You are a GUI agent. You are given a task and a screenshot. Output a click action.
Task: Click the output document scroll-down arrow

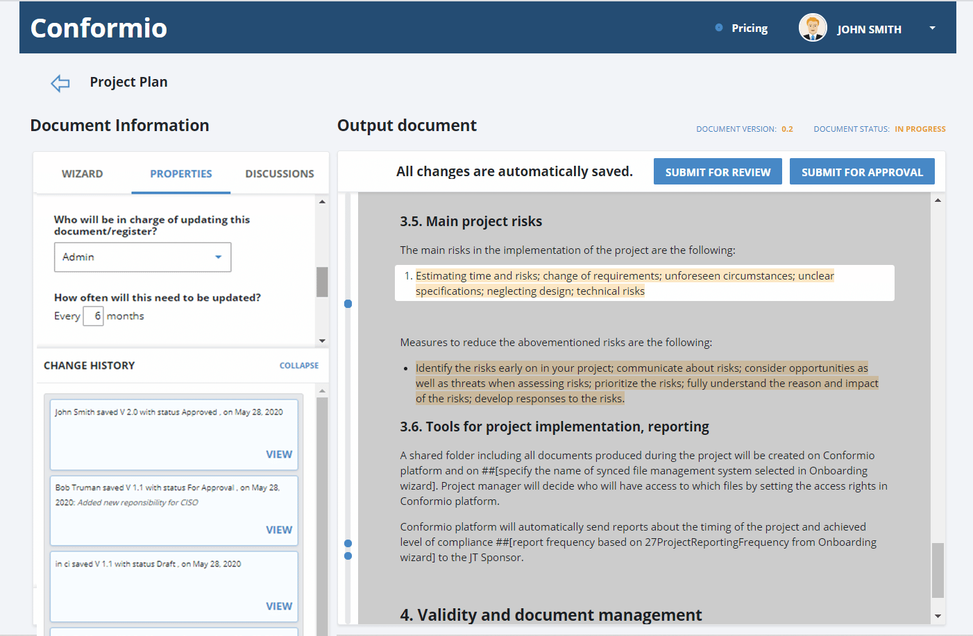938,616
